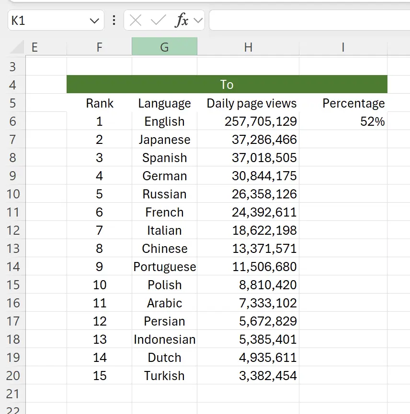Open the Name Box dropdown arrow
This screenshot has height=414, width=410.
(94, 20)
